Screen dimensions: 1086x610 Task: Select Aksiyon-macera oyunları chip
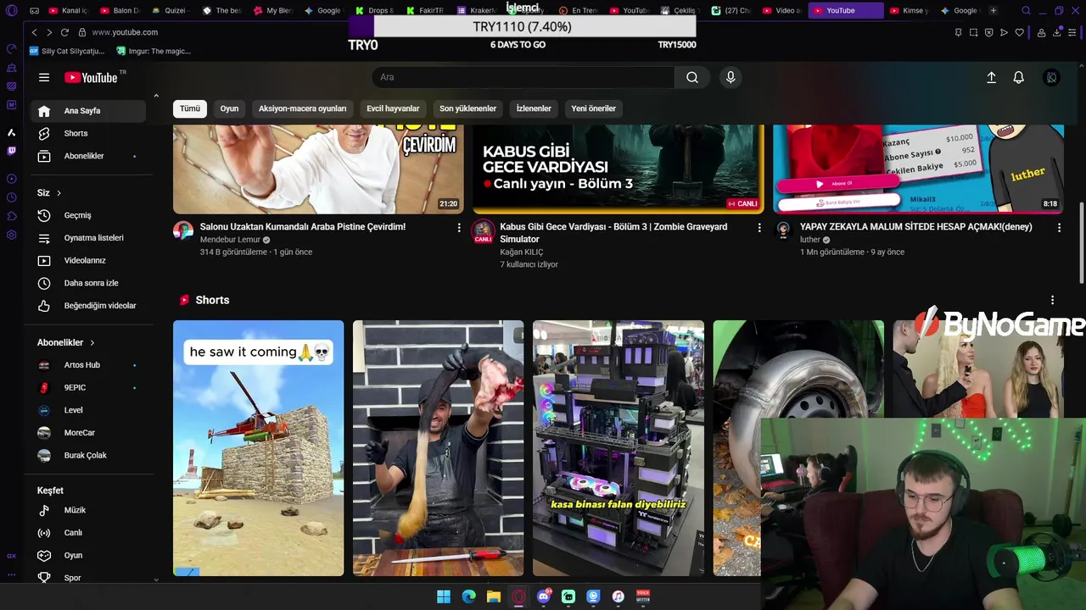(x=302, y=108)
